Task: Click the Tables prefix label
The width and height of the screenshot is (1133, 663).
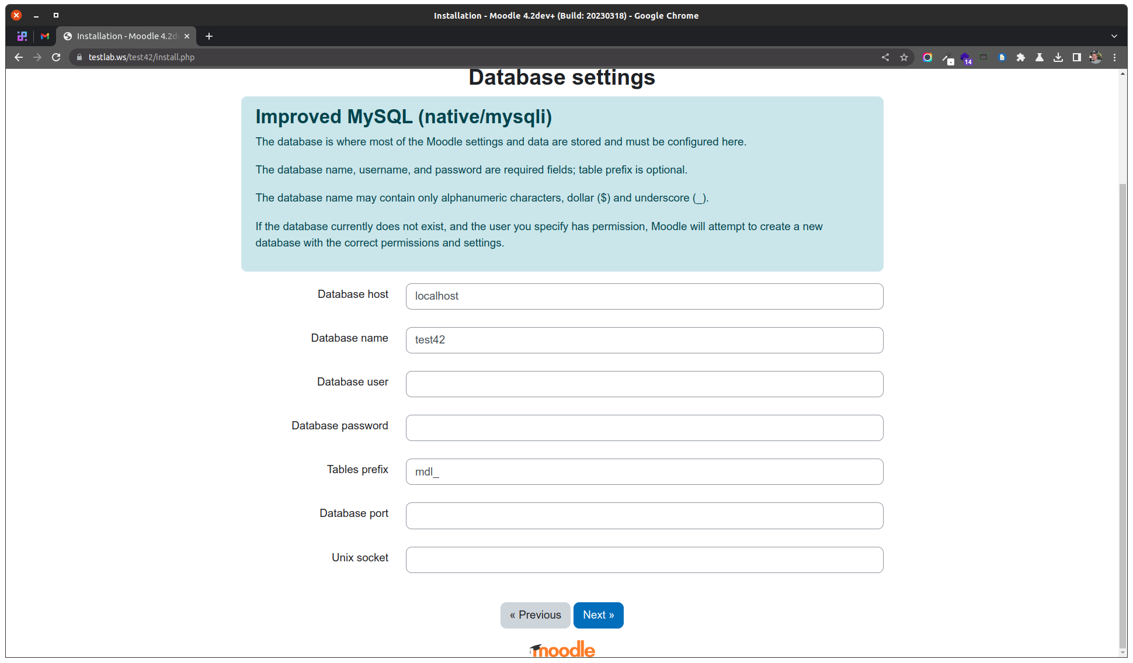Action: click(x=357, y=470)
